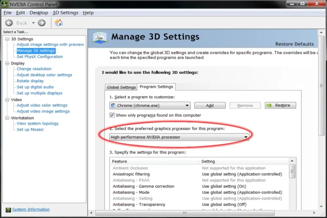Click the System Information icon

pyautogui.click(x=8, y=210)
